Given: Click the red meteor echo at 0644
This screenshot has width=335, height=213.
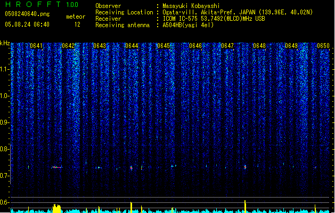Looking at the screenshot, I should 132,168.
